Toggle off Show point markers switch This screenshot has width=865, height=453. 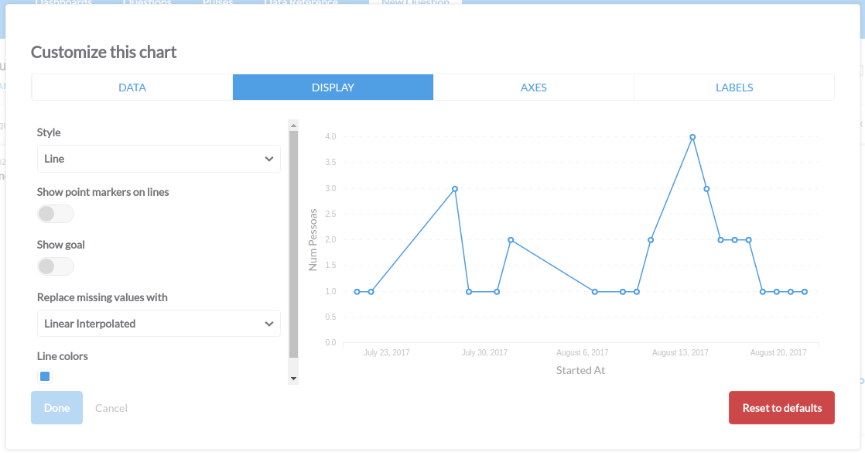[x=55, y=213]
